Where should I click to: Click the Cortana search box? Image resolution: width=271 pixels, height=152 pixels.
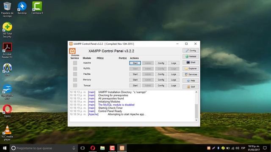[x=43, y=148]
